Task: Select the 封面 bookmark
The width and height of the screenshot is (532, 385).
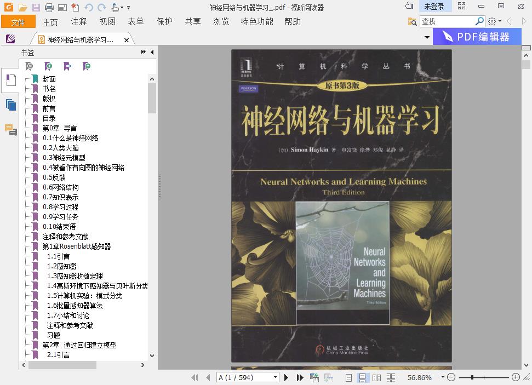Action: pyautogui.click(x=49, y=79)
